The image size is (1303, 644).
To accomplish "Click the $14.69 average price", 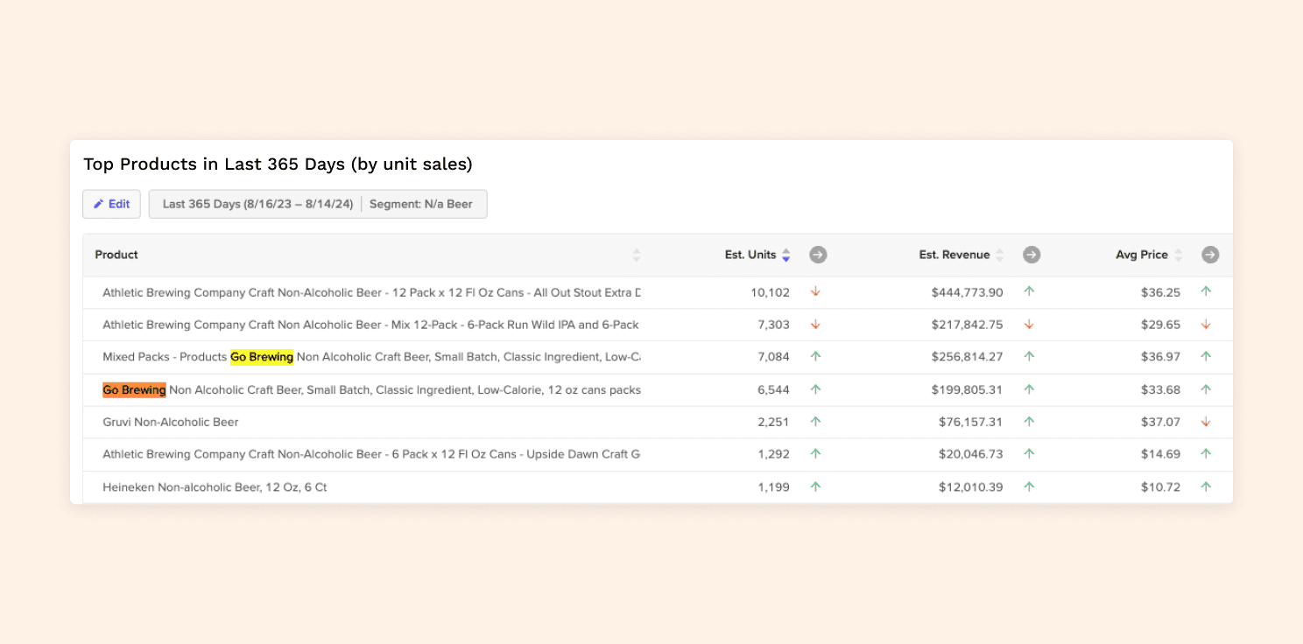I will point(1161,454).
